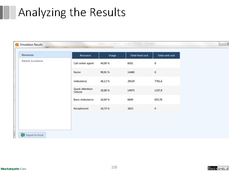Click the Analyzing the Results heading
Image resolution: width=229 pixels, height=171 pixels.
click(72, 12)
